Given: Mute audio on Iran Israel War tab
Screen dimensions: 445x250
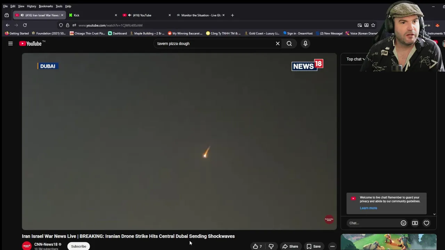Looking at the screenshot, I should [22, 15].
